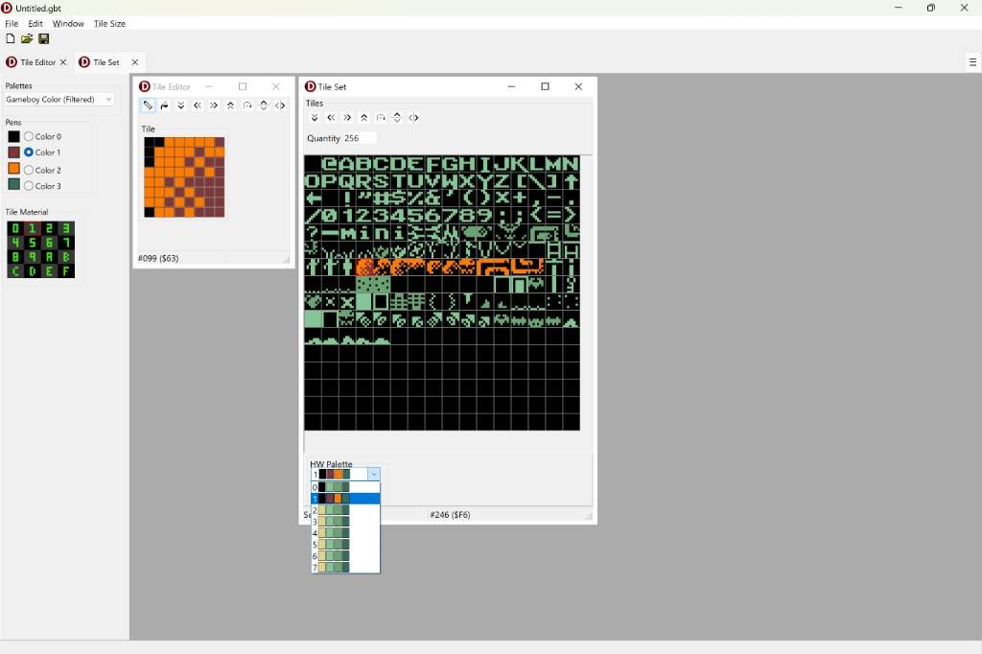Save the file with the floppy disk icon
The image size is (982, 654).
pyautogui.click(x=44, y=39)
